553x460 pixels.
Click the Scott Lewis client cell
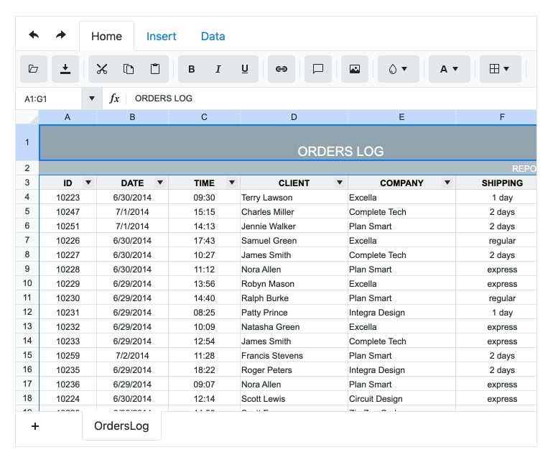coord(294,399)
